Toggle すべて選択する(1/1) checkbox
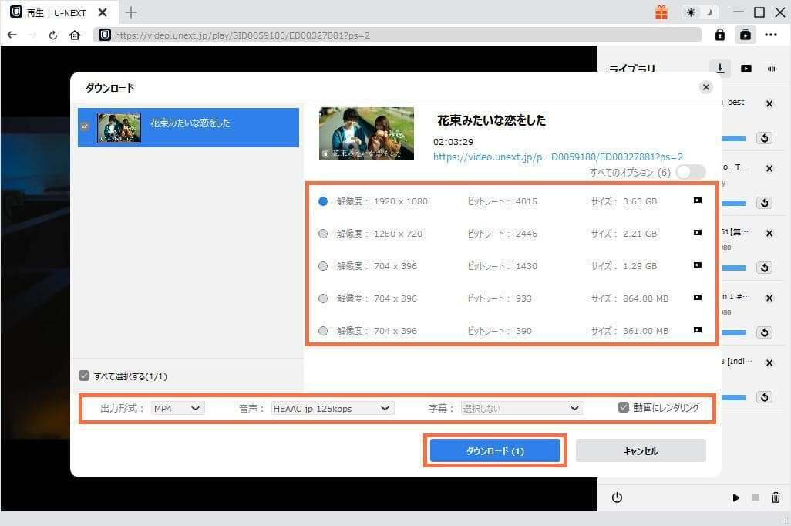 click(84, 376)
